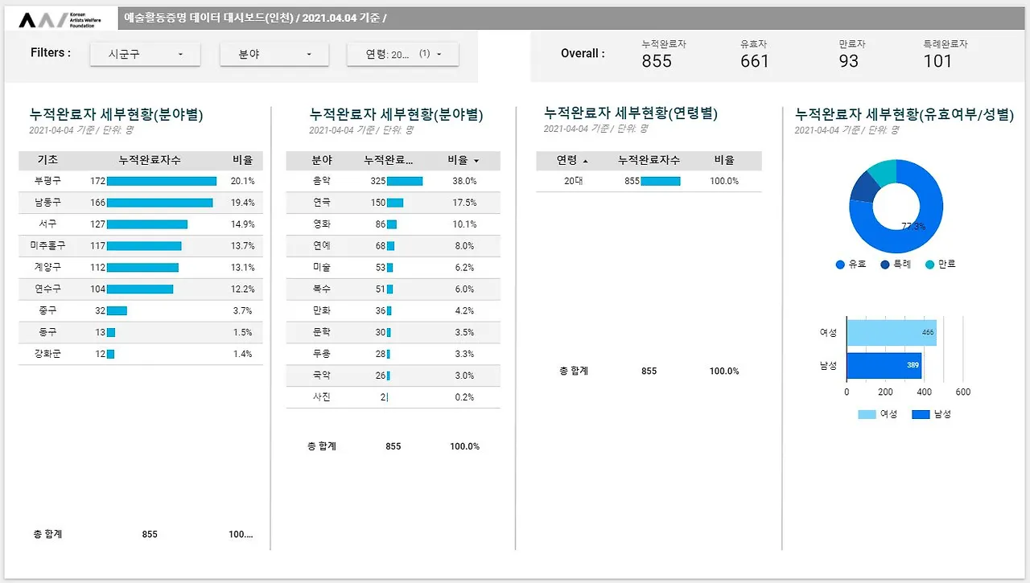Click the 음악 bar with value 325
Viewport: 1030px width, 583px height.
405,181
